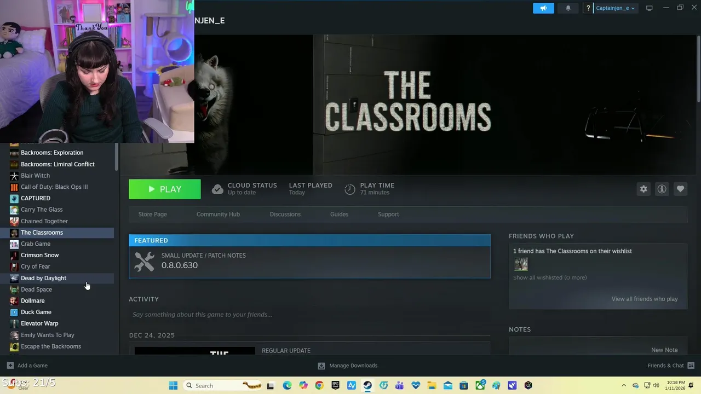The width and height of the screenshot is (701, 394).
Task: Open the Friends & Chat icon
Action: coord(691,366)
